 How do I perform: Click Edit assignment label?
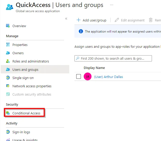133,20
